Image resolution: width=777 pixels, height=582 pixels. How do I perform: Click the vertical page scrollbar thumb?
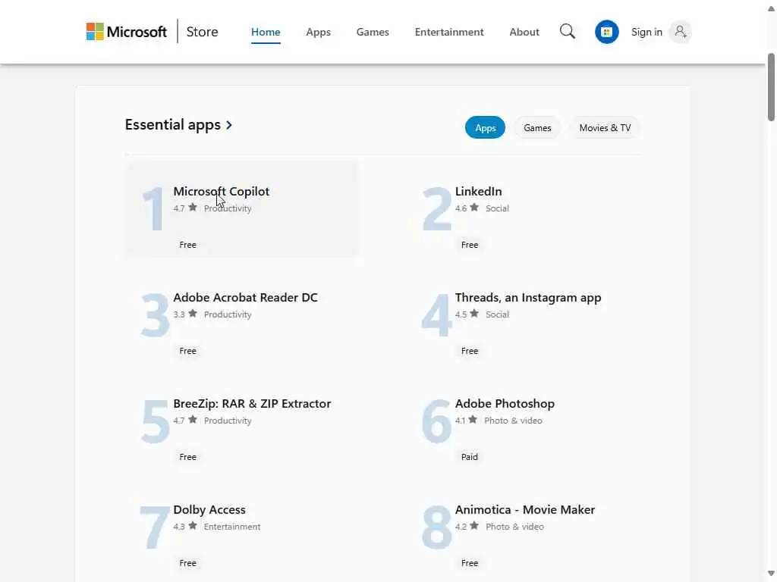(771, 87)
